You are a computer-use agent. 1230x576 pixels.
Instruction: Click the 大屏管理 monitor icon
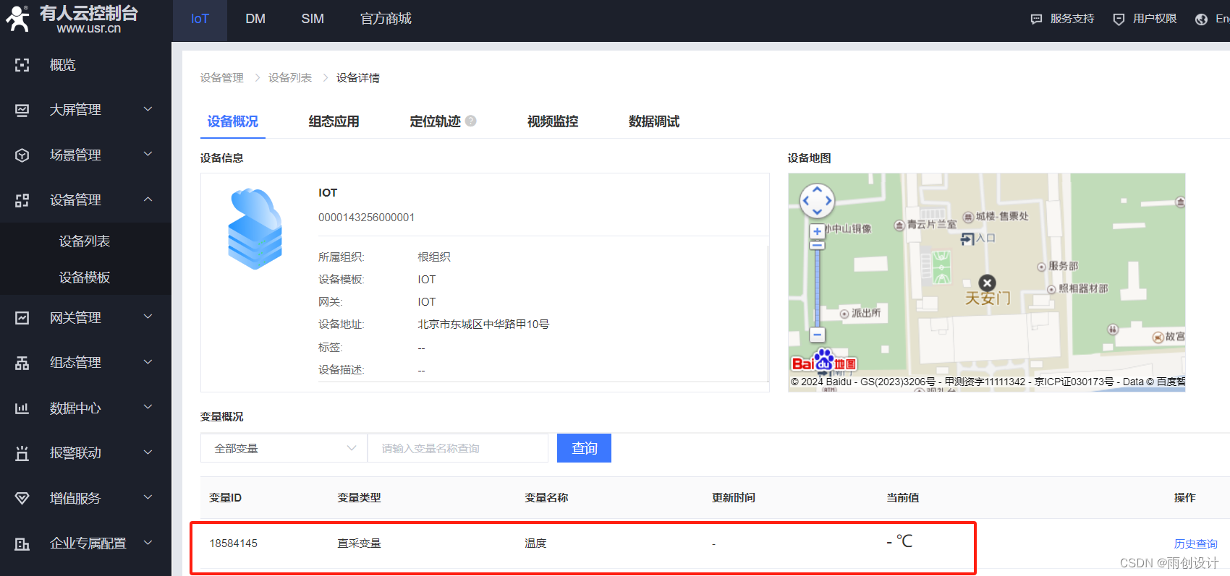[22, 110]
